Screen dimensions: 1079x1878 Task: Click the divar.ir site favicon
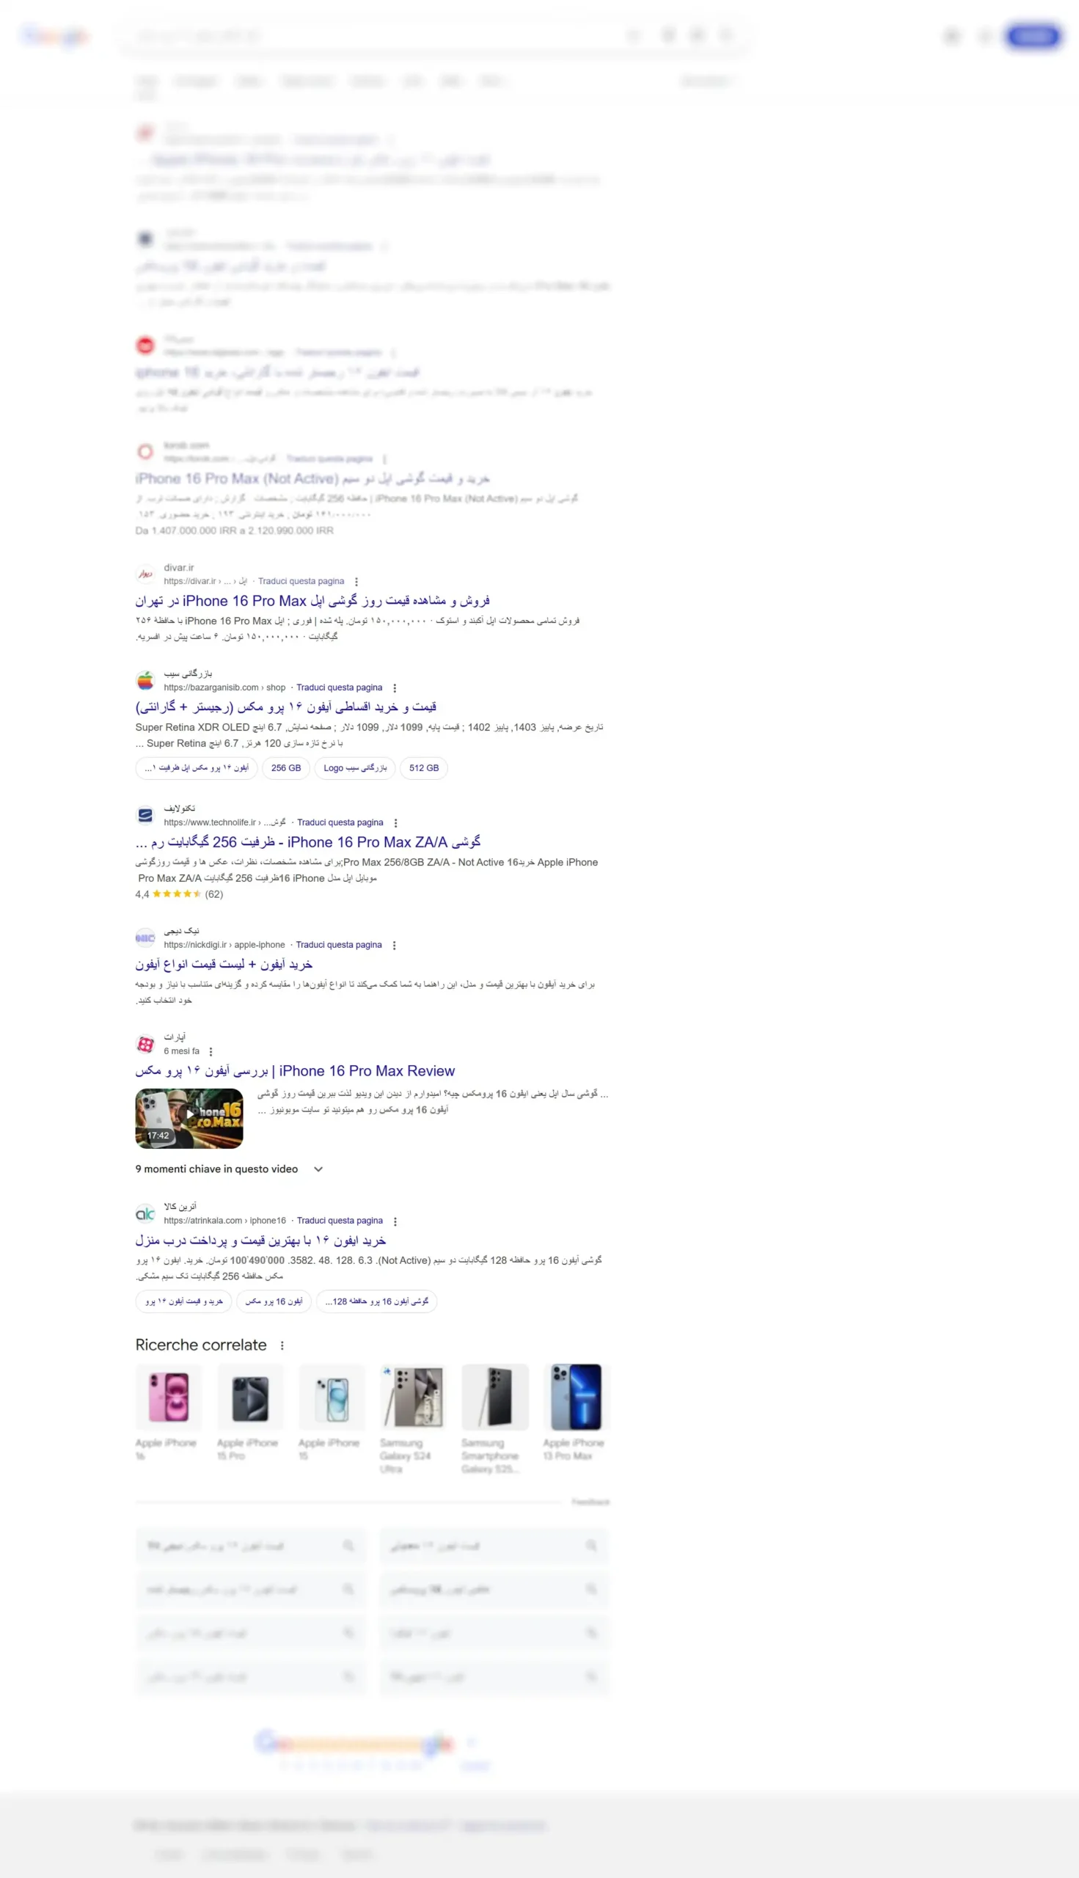(145, 574)
